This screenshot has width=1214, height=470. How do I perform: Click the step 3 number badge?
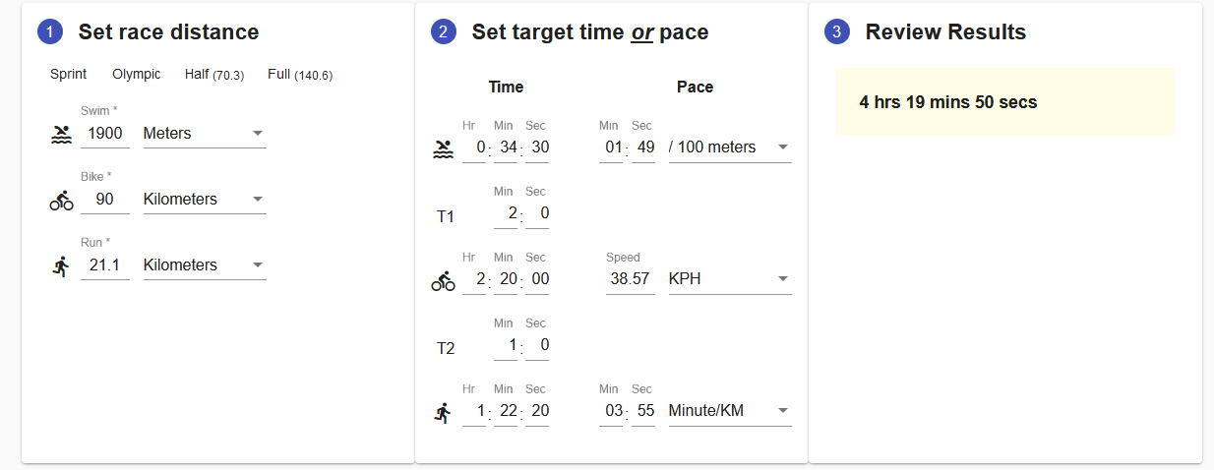click(x=836, y=32)
